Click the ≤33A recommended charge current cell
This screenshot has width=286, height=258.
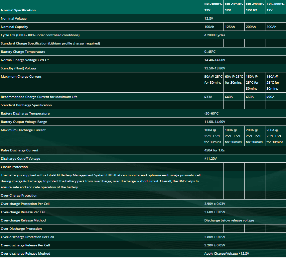209,97
